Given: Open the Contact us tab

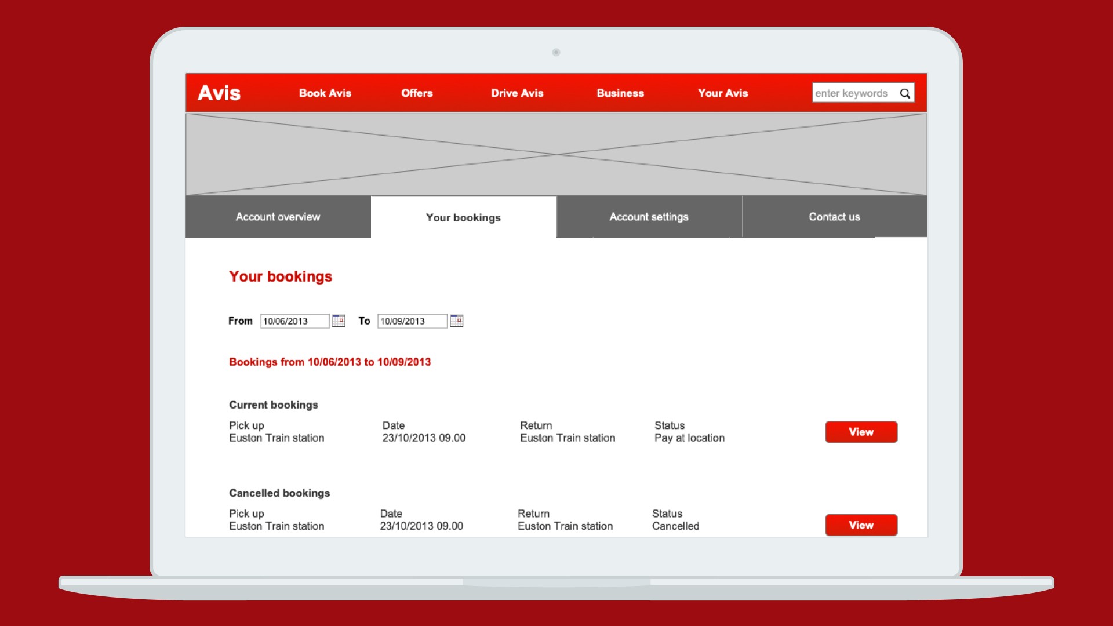Looking at the screenshot, I should 834,217.
